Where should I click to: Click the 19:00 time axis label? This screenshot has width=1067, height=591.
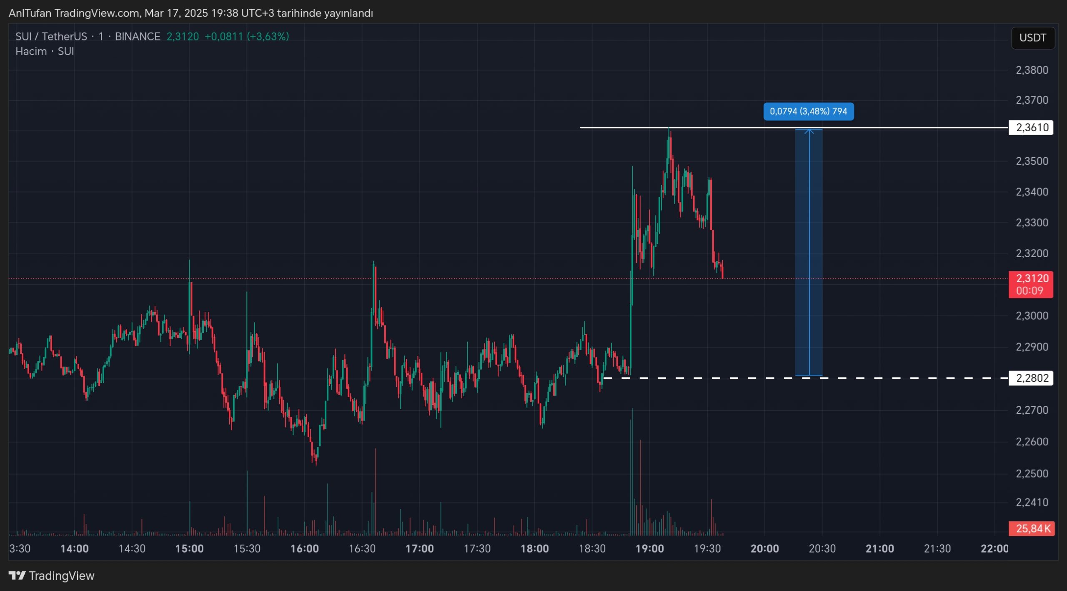click(x=649, y=548)
